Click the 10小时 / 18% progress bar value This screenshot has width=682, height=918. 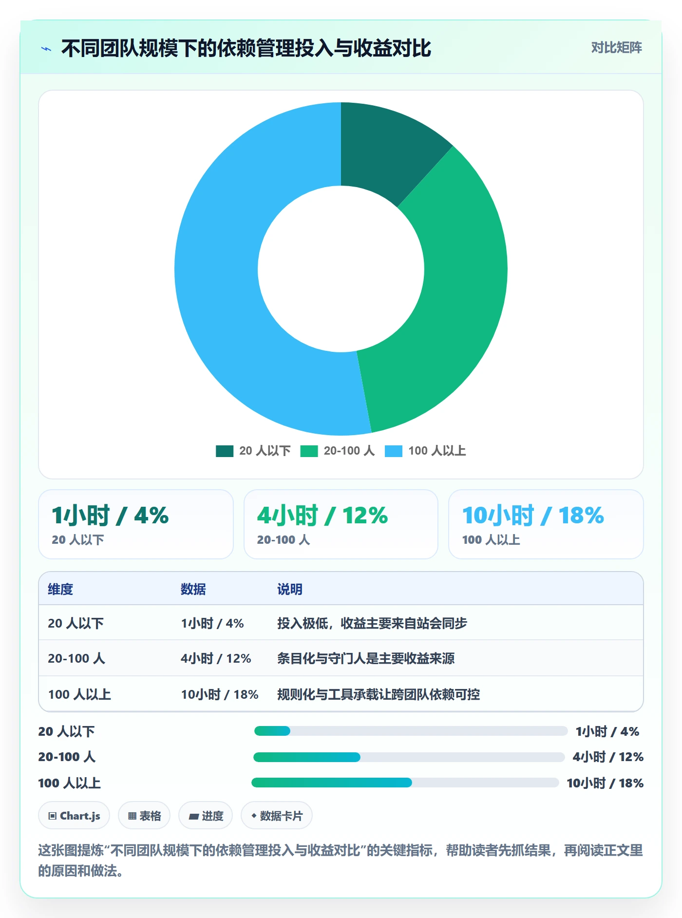pos(605,783)
